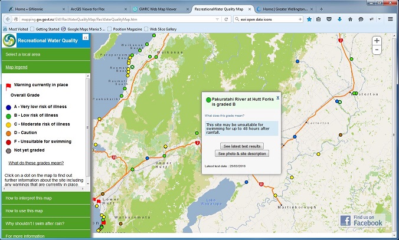The image size is (399, 240).
Task: Open a new browser tab
Action: click(x=321, y=9)
